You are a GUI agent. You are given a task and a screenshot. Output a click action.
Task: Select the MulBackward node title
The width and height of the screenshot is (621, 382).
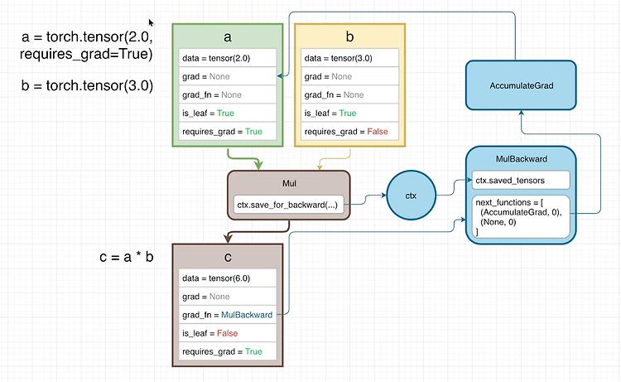click(x=521, y=159)
